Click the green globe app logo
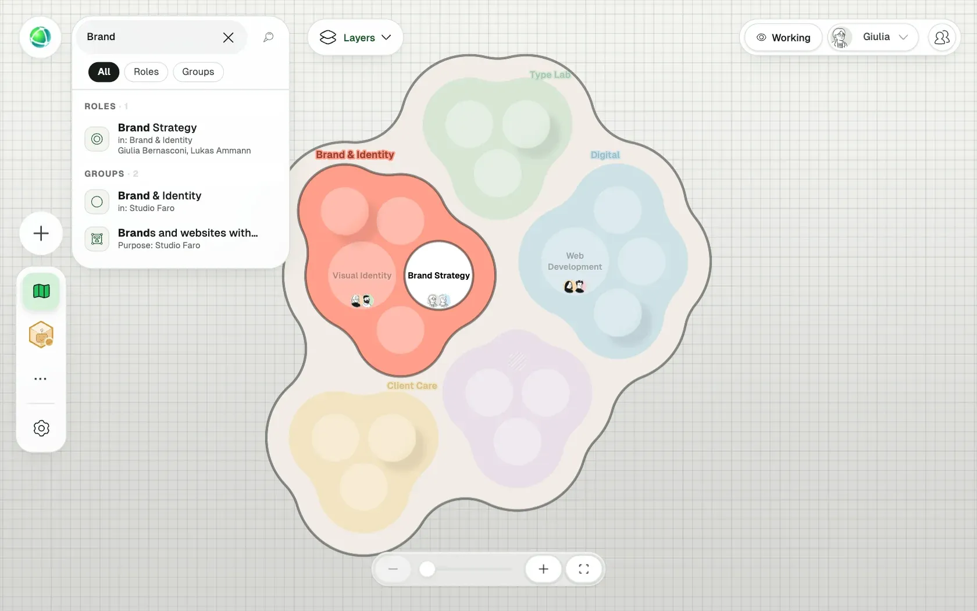Viewport: 977px width, 611px height. coord(40,37)
